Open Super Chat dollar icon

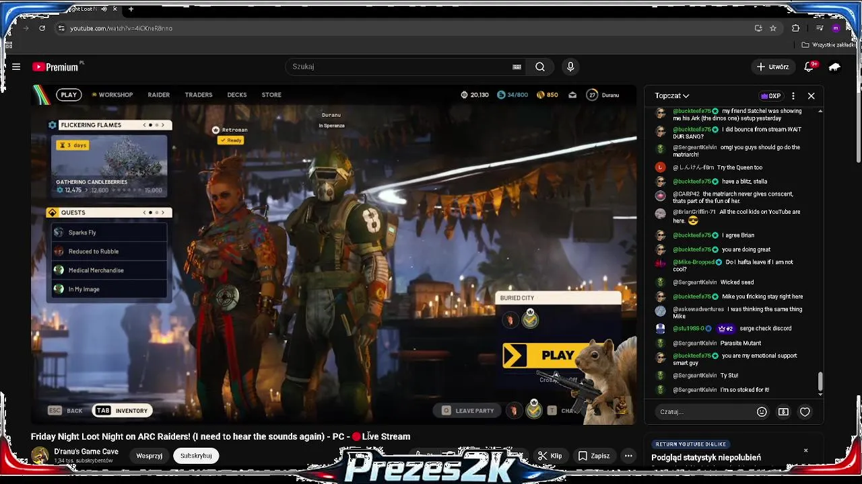(783, 412)
